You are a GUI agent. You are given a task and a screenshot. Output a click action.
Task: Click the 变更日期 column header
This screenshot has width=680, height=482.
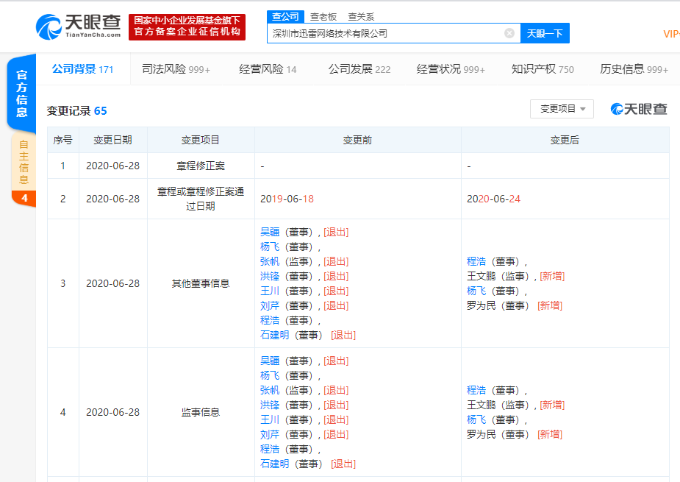click(x=112, y=140)
